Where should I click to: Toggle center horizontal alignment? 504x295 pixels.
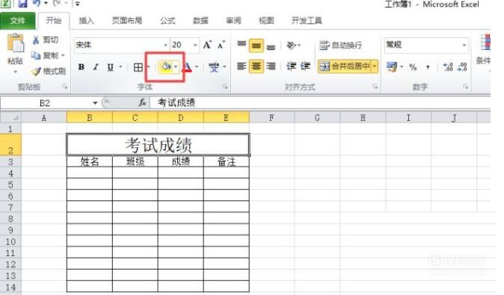tap(256, 66)
